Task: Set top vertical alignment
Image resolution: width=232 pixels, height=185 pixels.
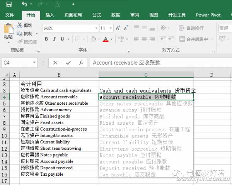Action: click(x=136, y=27)
